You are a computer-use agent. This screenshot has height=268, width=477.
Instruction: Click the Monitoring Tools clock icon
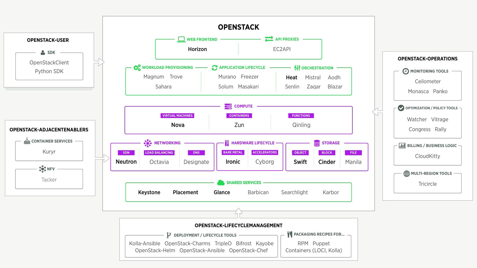point(405,71)
